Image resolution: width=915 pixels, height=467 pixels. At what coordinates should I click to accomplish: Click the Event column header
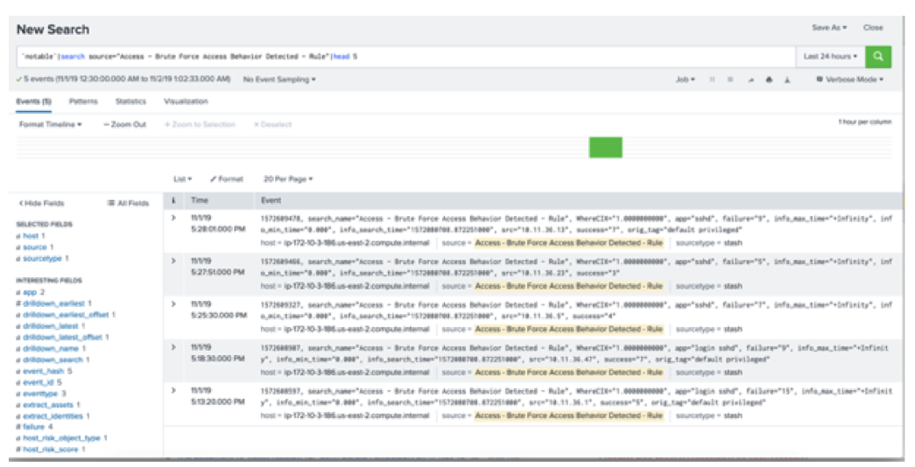(271, 200)
